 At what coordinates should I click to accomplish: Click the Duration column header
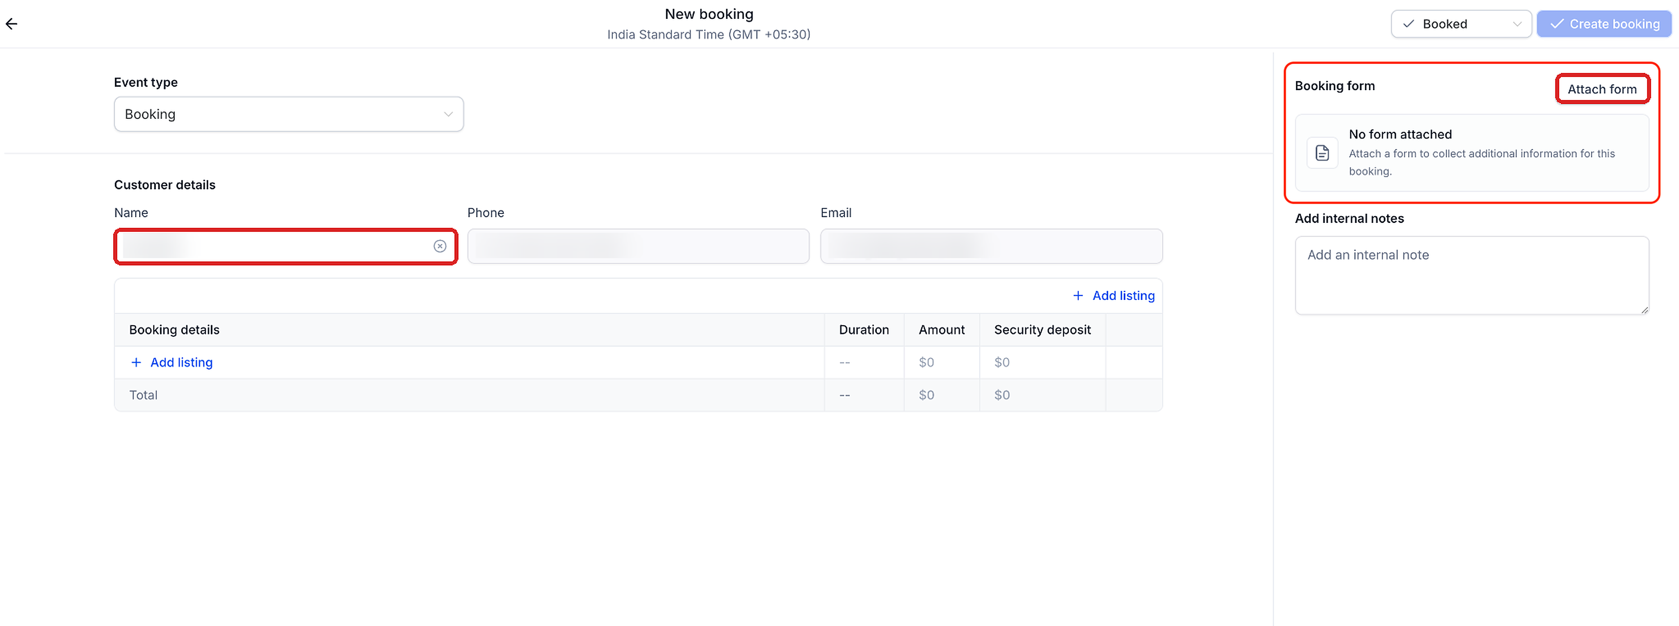coord(864,330)
